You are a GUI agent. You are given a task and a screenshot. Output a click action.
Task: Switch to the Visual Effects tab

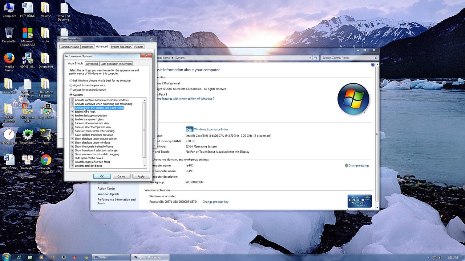pos(75,63)
